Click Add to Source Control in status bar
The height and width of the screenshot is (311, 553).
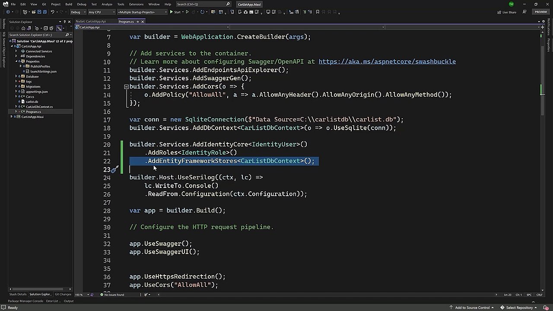[472, 308]
